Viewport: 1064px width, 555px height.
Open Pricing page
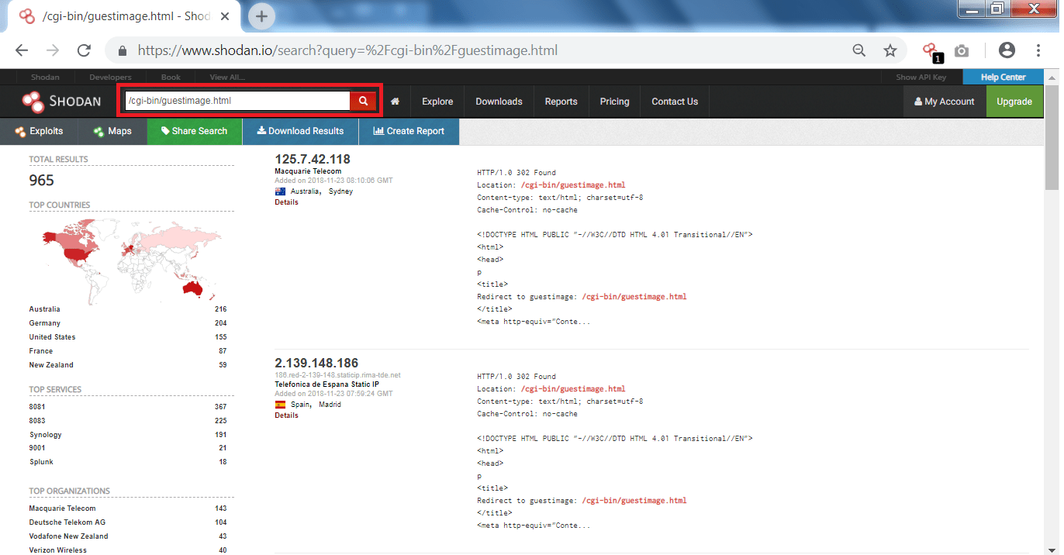614,102
